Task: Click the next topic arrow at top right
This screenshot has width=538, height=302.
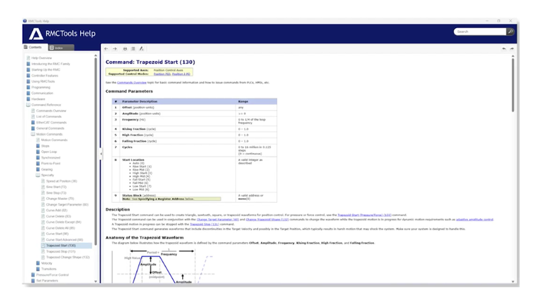Action: tap(512, 48)
